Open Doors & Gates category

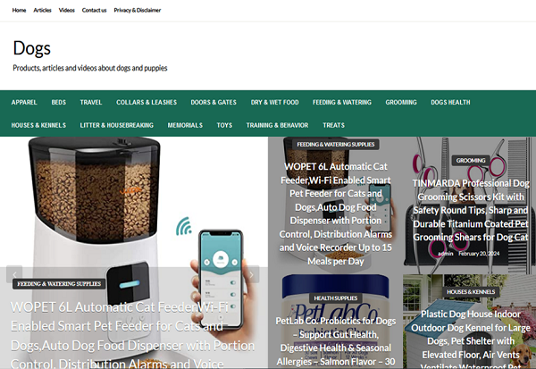click(x=214, y=102)
